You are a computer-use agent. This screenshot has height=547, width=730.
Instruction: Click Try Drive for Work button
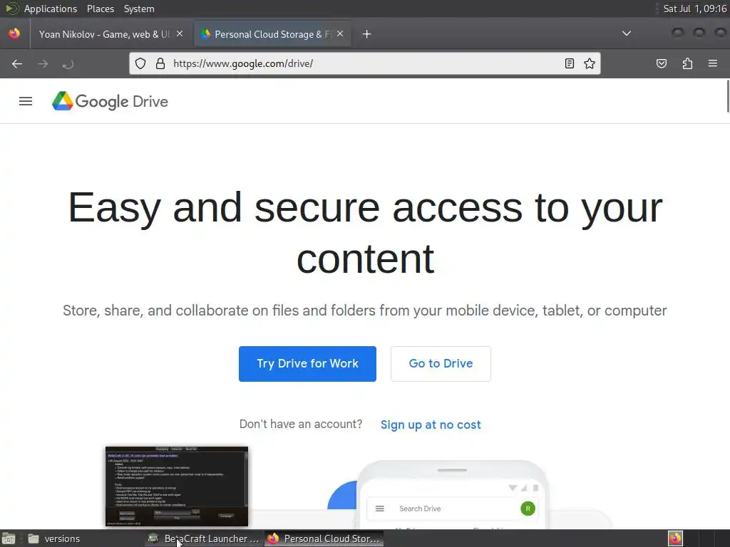307,364
